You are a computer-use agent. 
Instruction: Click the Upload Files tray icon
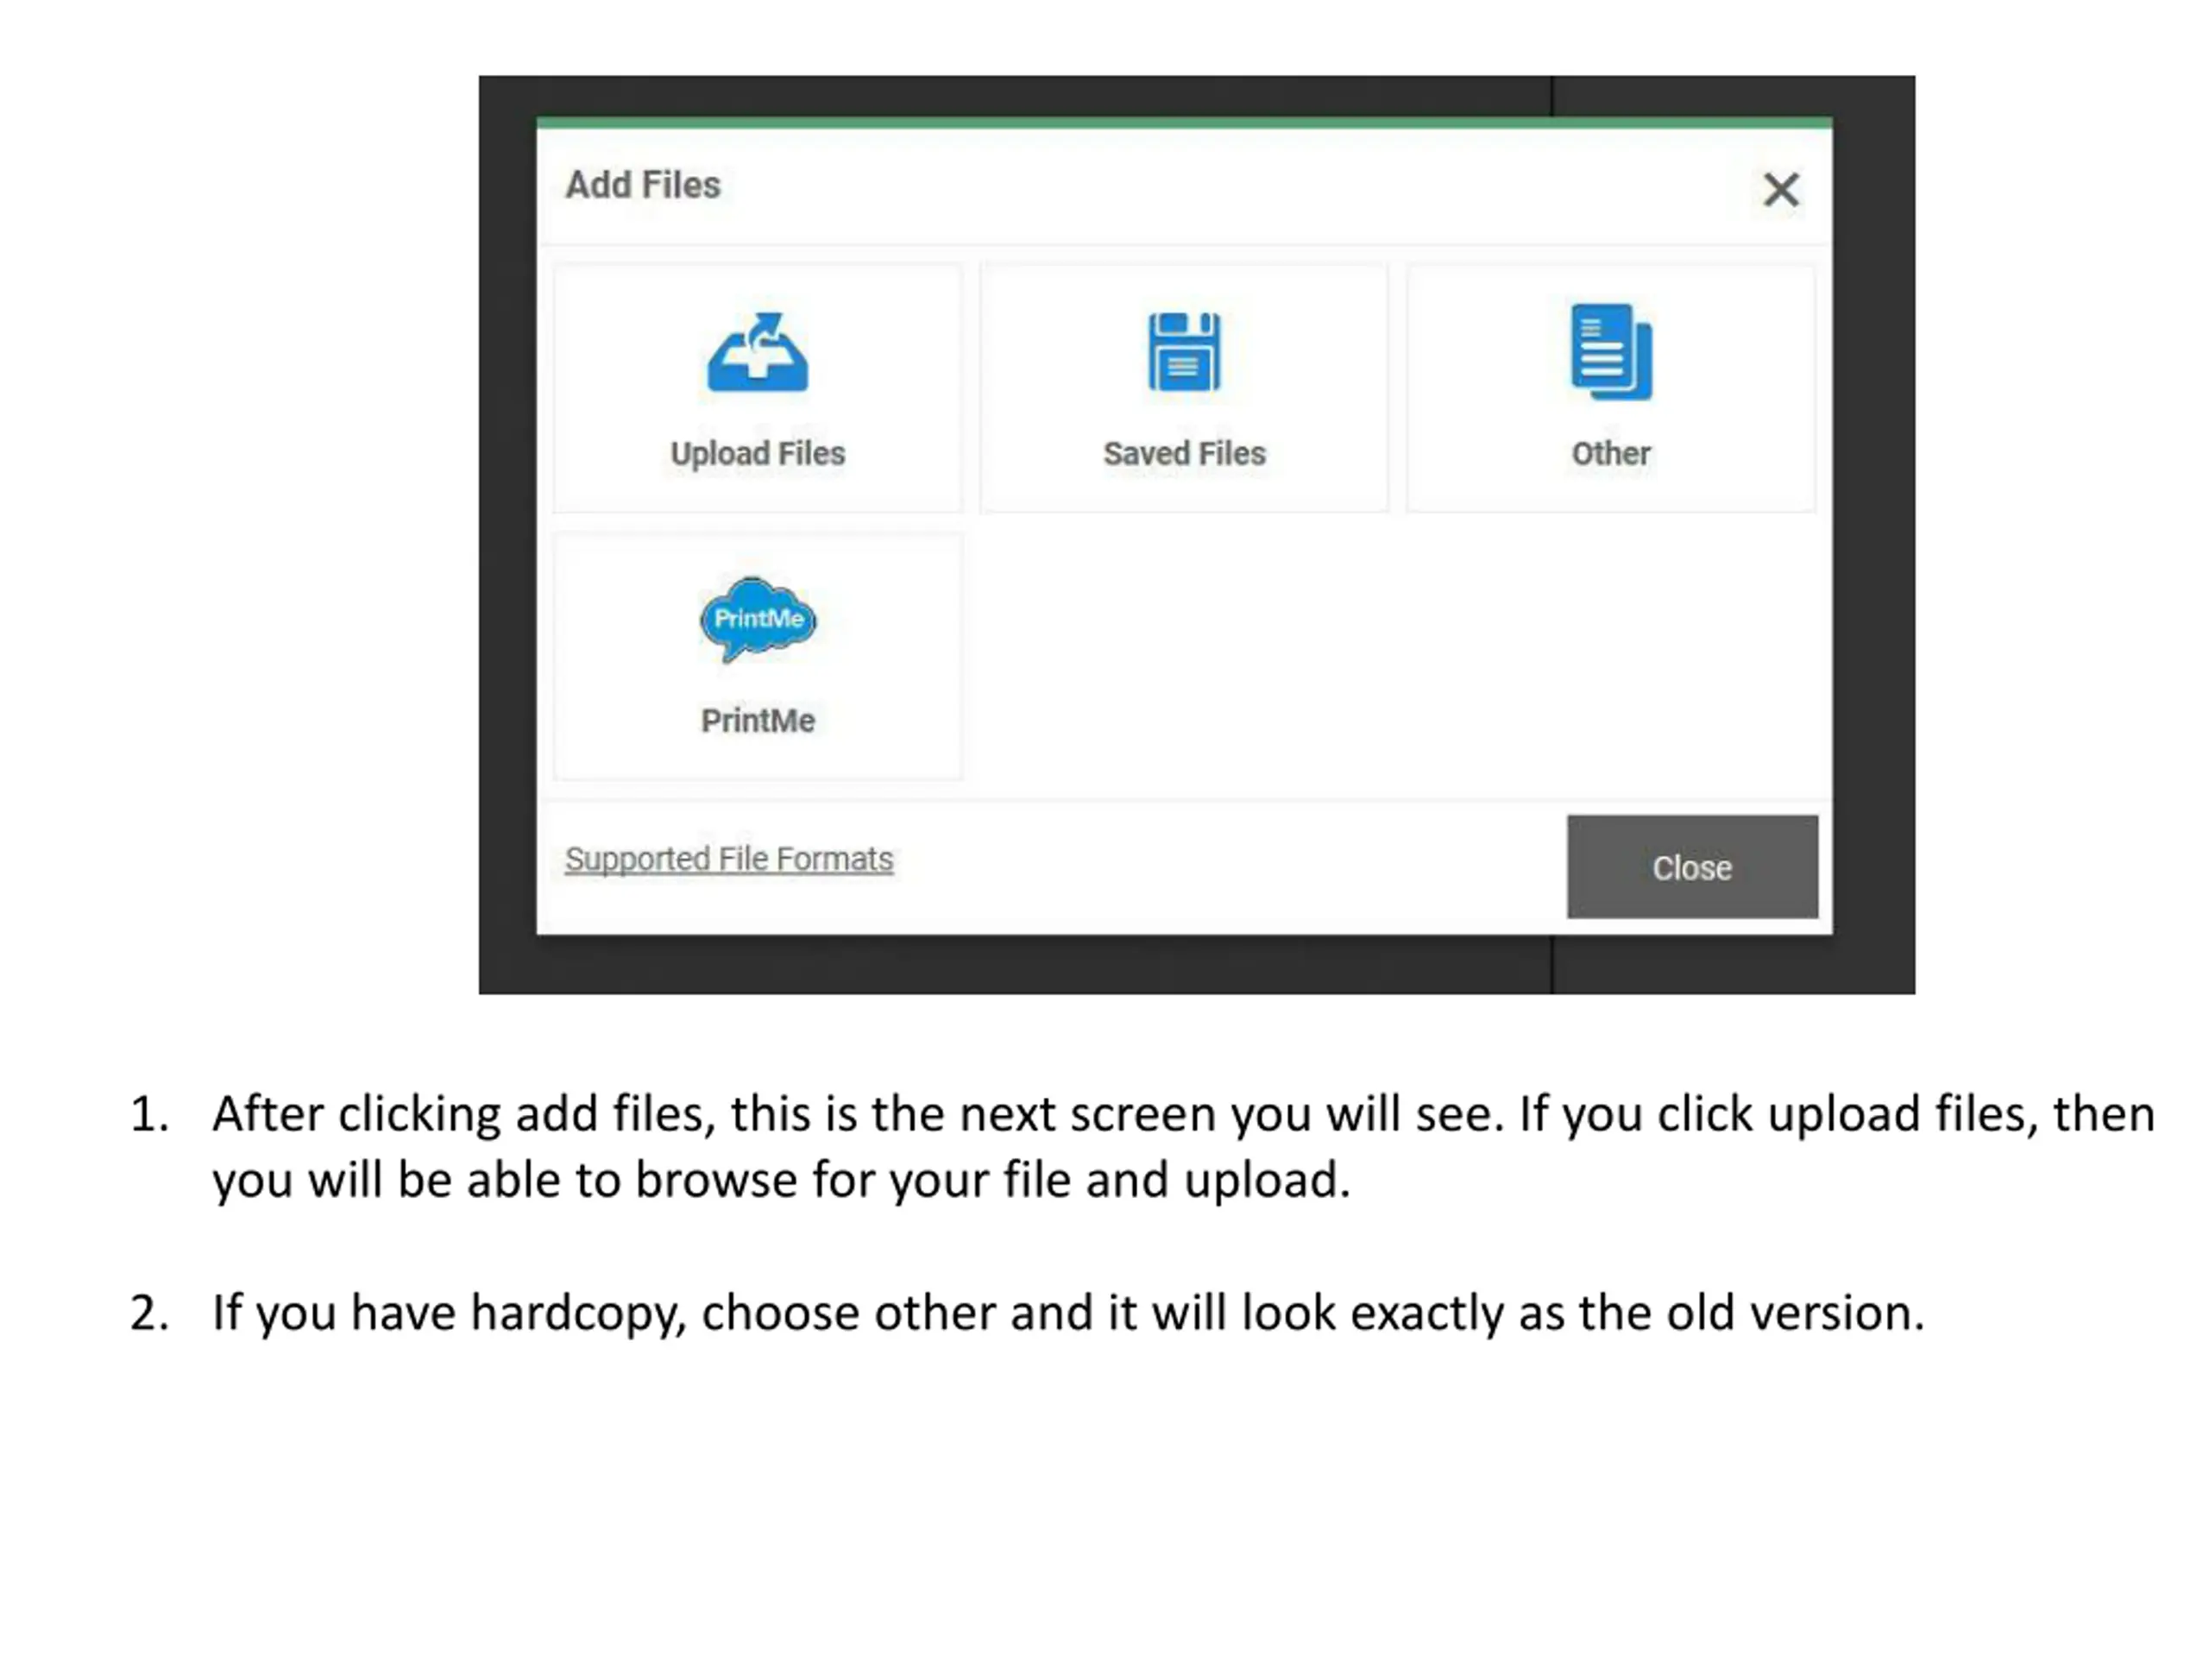click(758, 351)
